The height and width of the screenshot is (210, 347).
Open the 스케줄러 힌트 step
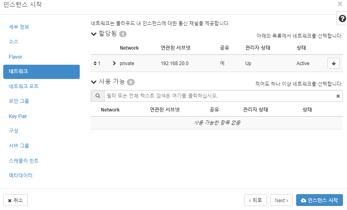(24, 161)
